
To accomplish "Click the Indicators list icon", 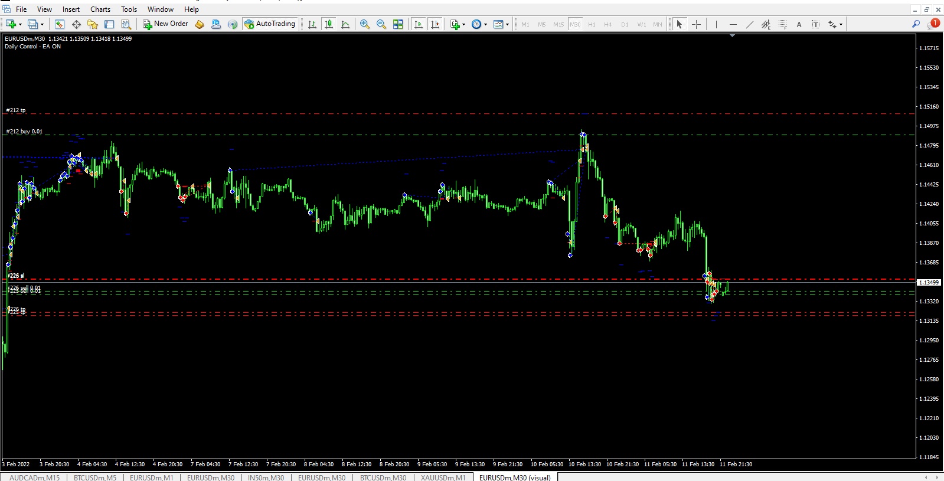I will [x=455, y=24].
